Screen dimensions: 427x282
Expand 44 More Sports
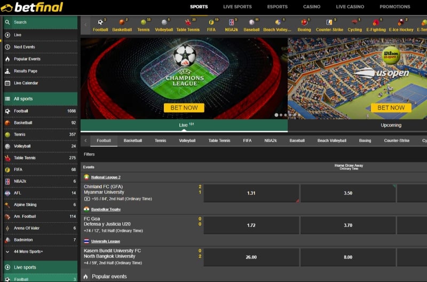(41, 252)
